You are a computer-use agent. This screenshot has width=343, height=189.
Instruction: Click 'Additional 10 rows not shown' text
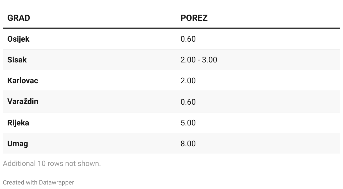52,163
